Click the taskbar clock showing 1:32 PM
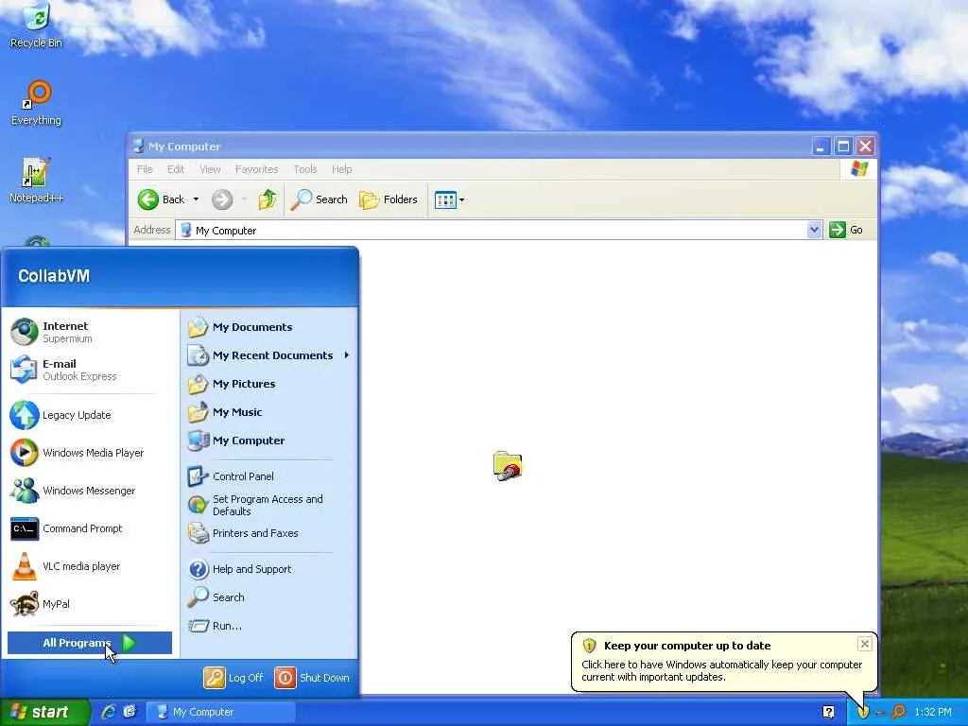This screenshot has height=726, width=968. (x=933, y=712)
